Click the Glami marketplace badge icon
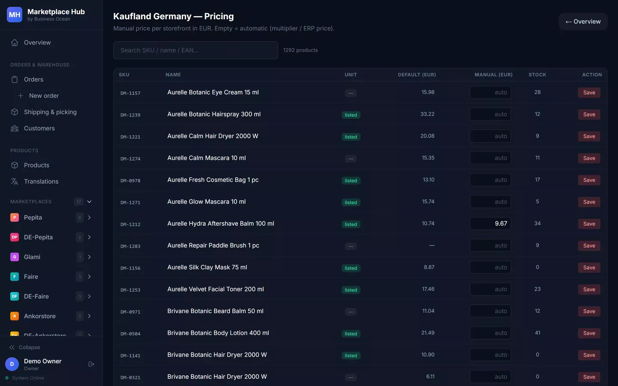618x386 pixels. click(x=15, y=257)
